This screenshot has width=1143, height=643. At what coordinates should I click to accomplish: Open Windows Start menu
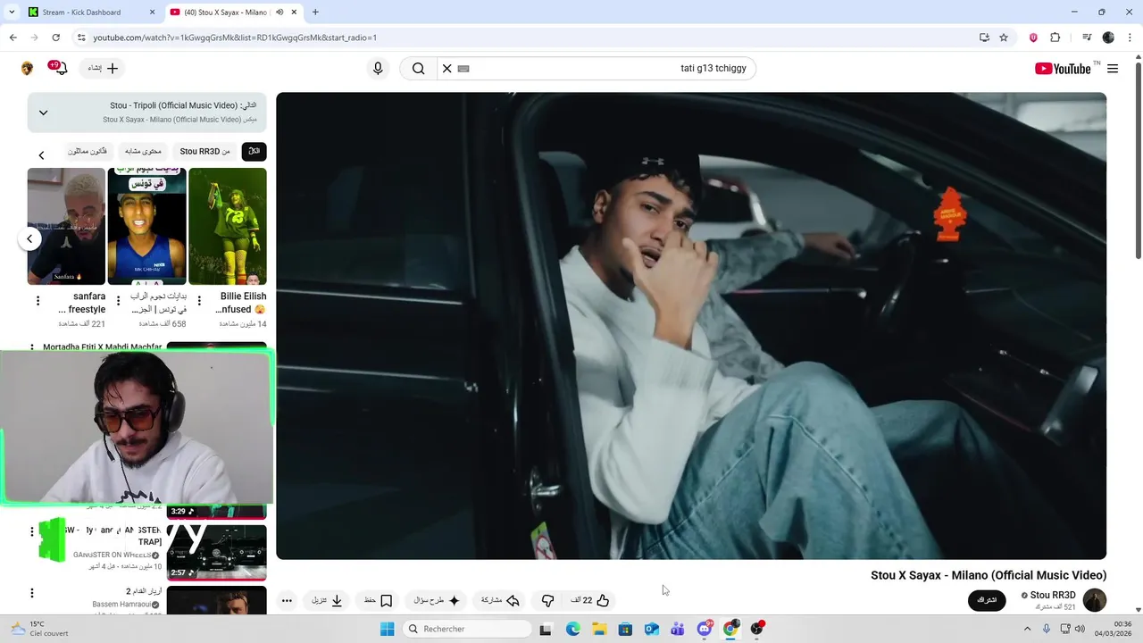(387, 629)
